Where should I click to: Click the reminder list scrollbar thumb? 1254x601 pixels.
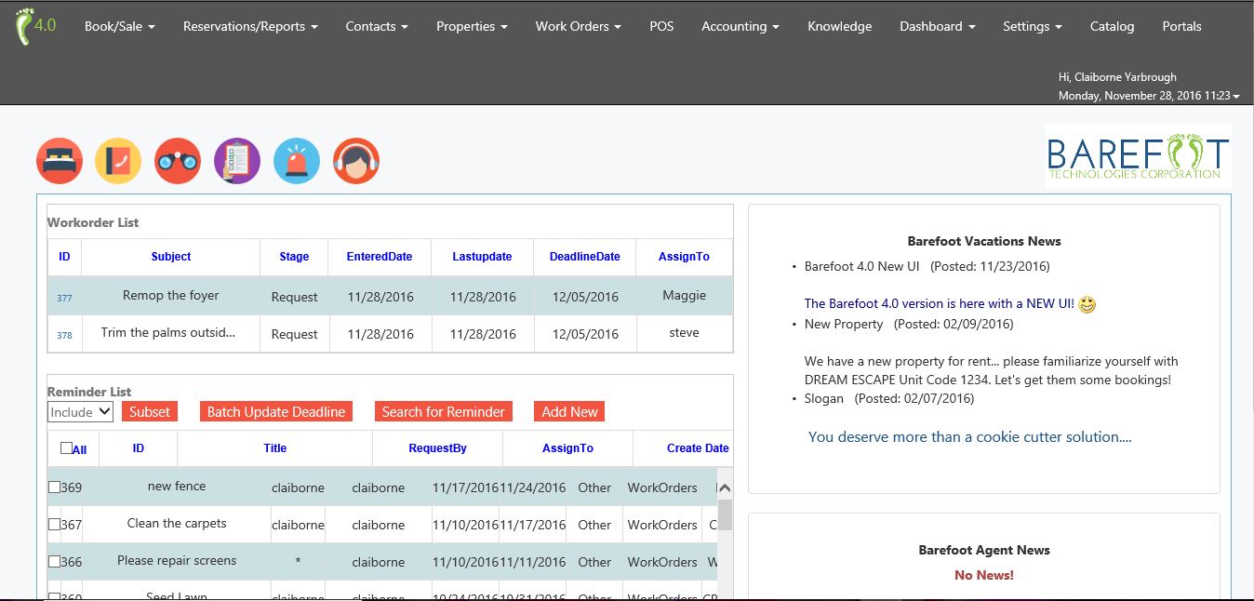click(x=725, y=514)
